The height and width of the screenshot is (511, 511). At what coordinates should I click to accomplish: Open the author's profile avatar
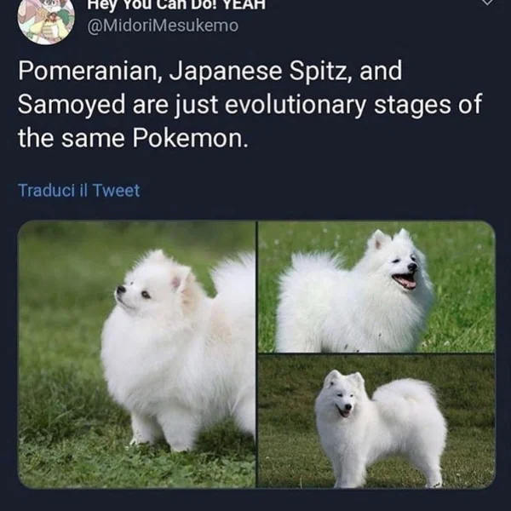point(46,20)
